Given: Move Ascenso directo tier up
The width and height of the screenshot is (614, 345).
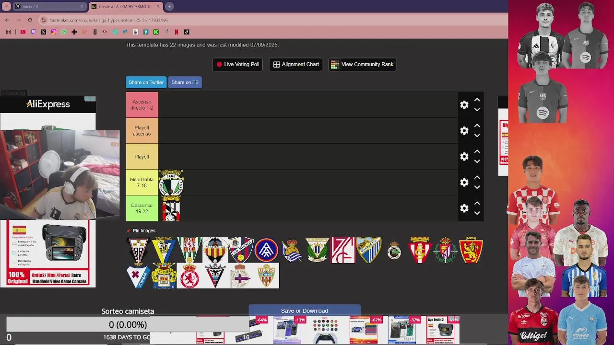Looking at the screenshot, I should pos(477,100).
